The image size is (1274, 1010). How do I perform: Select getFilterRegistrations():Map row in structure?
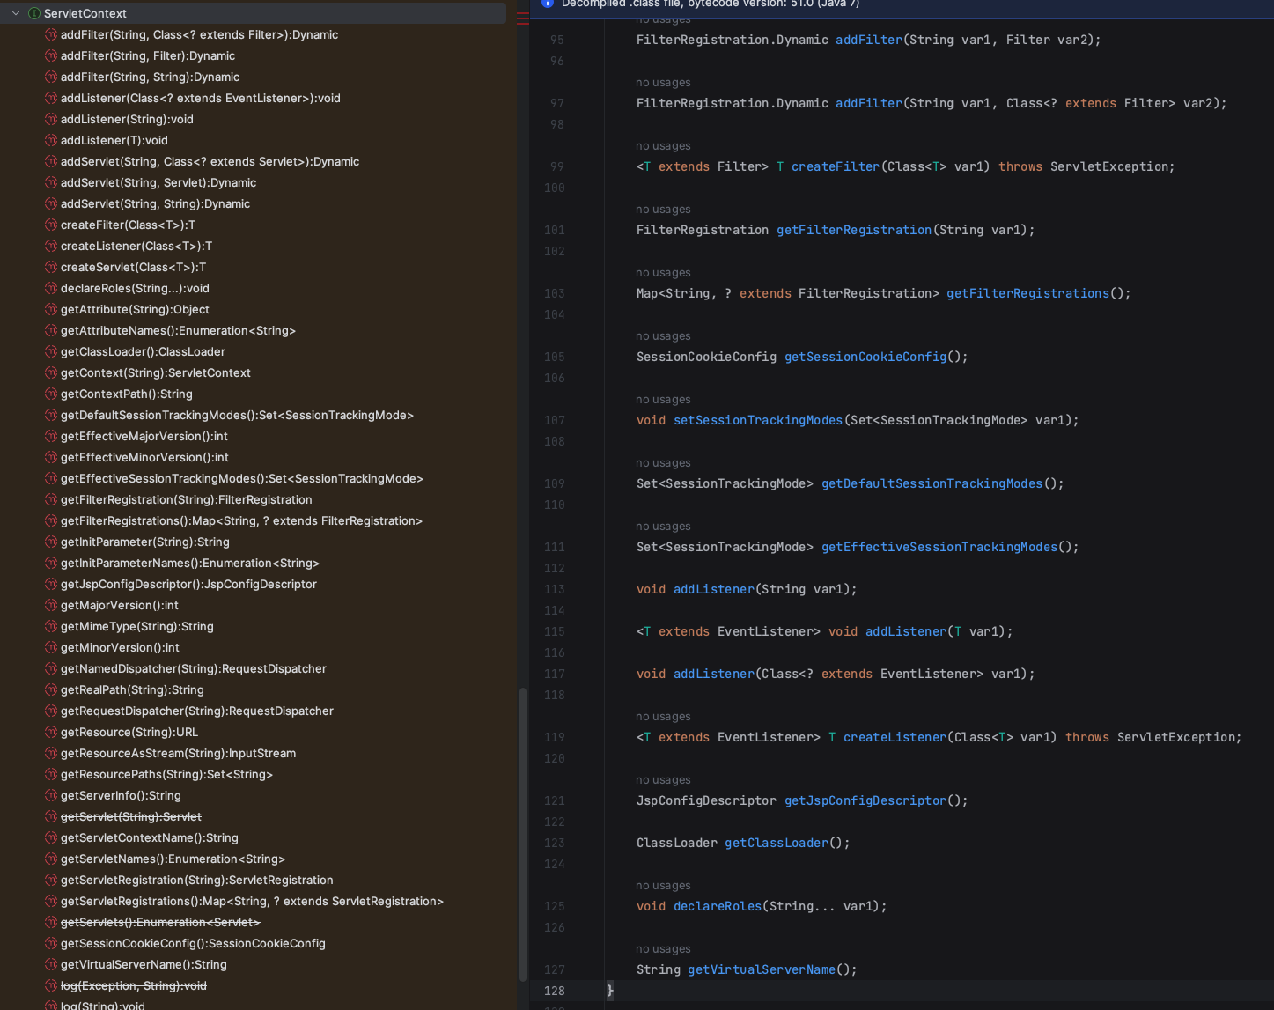click(x=241, y=520)
